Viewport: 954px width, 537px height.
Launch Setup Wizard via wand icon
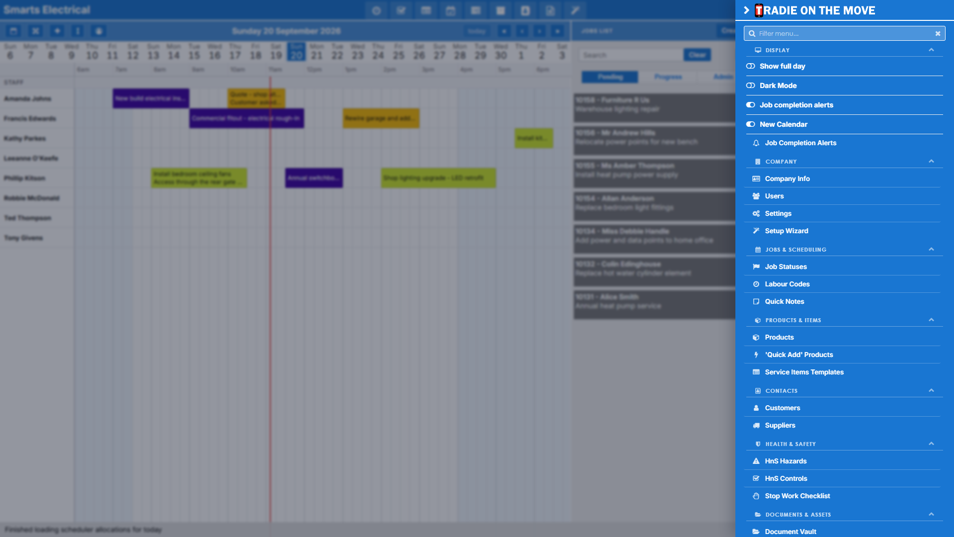[x=756, y=231]
